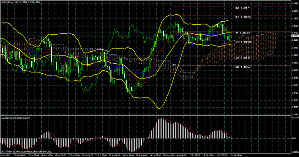
Task: Click the tallest MACD histogram peak
Action: pyautogui.click(x=162, y=128)
